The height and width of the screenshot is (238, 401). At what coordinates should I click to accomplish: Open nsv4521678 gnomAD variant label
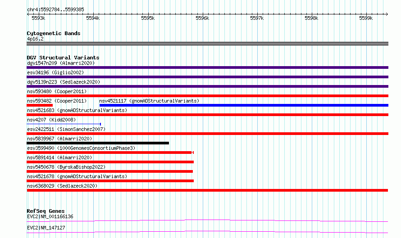coord(77,176)
